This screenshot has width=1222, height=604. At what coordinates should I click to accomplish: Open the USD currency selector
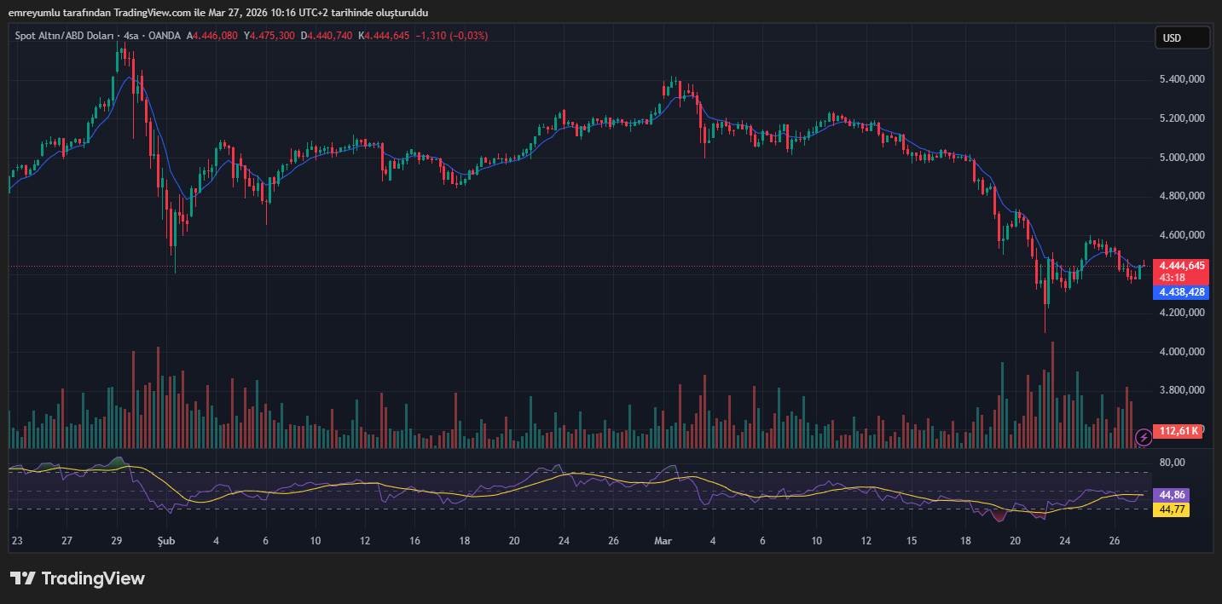click(x=1181, y=37)
